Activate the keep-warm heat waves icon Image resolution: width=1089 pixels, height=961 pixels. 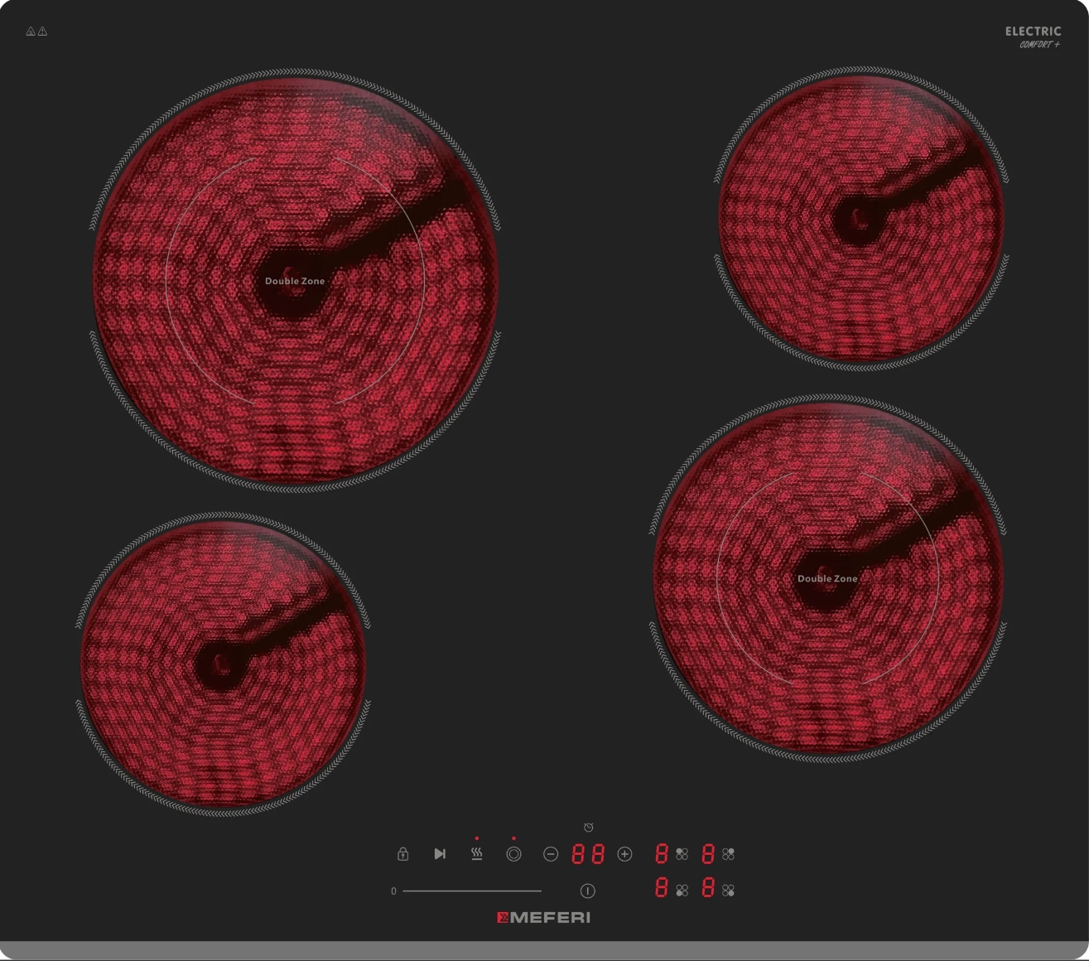477,853
